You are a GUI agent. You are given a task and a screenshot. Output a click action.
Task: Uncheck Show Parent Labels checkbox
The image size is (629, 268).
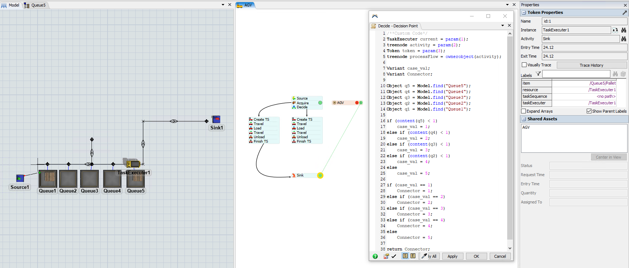point(589,111)
